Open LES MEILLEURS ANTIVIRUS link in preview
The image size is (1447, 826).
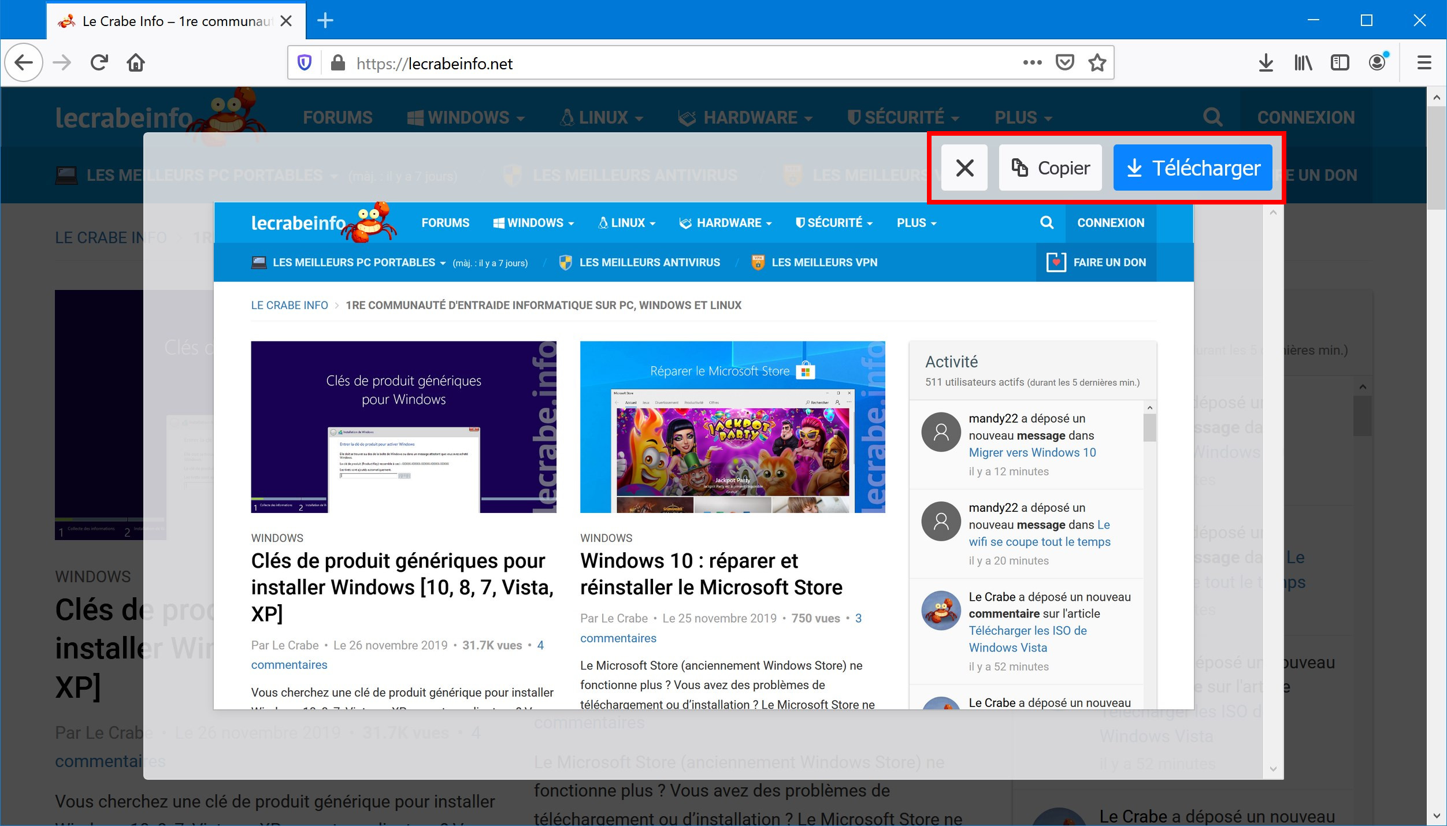point(640,263)
